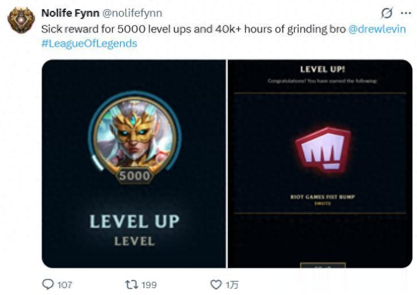The width and height of the screenshot is (417, 295).
Task: Click the masked champion summoner icon
Action: click(135, 136)
